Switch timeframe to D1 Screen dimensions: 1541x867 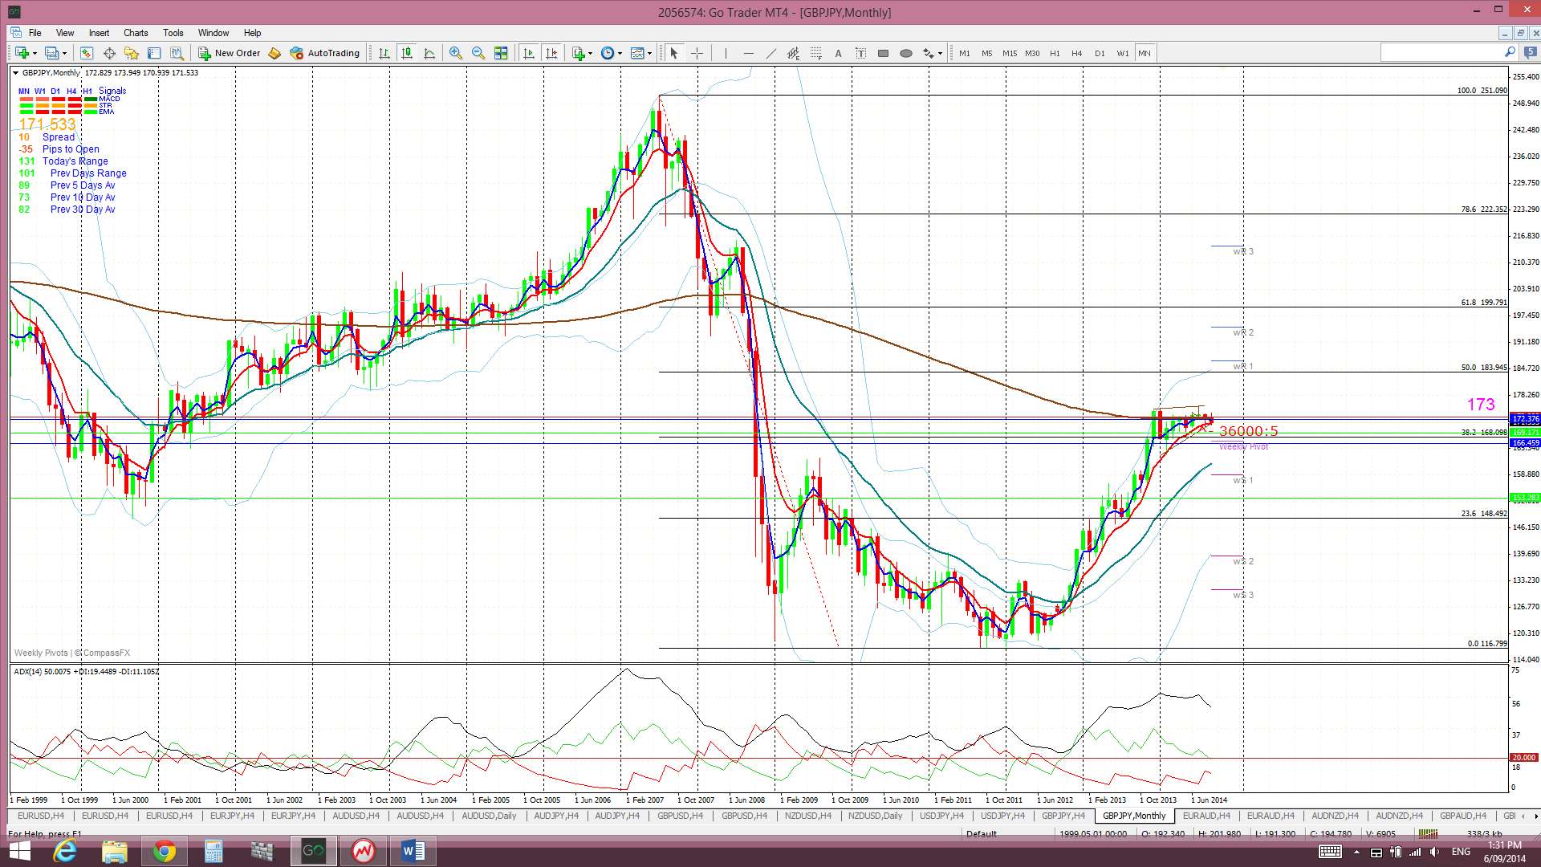coord(1099,53)
